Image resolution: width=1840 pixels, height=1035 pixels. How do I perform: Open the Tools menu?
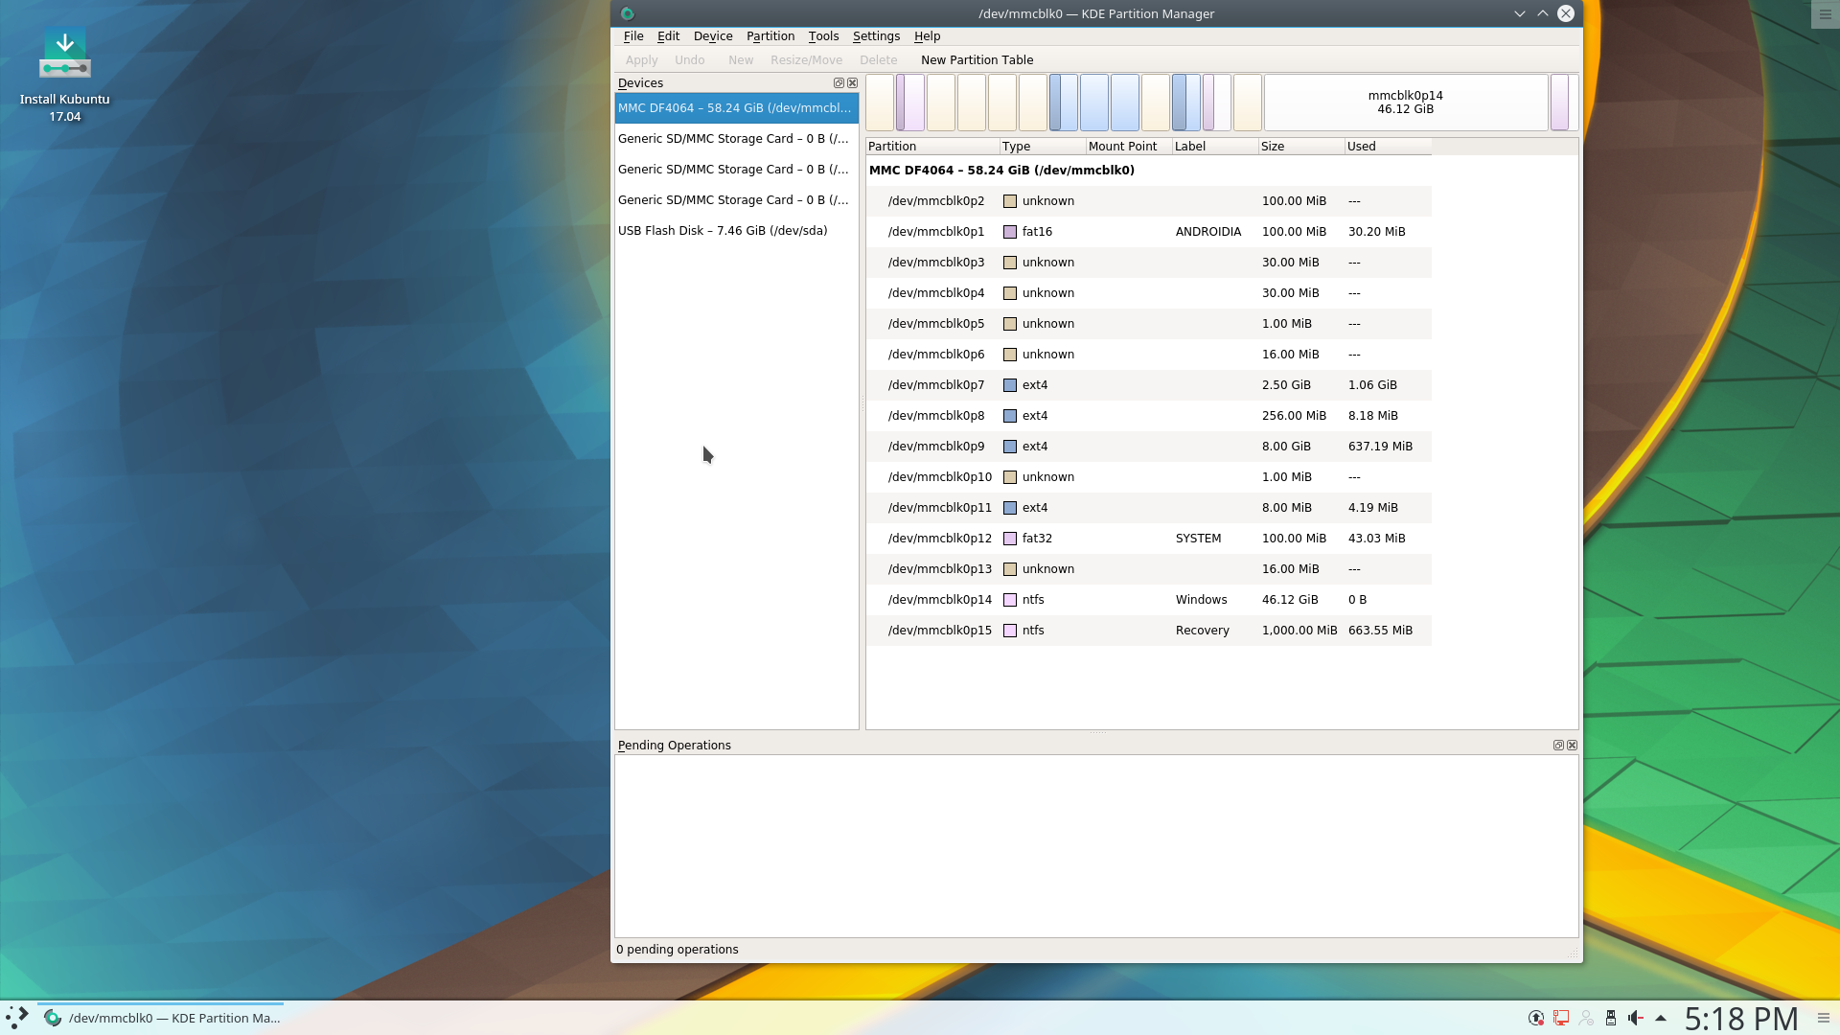(x=823, y=36)
